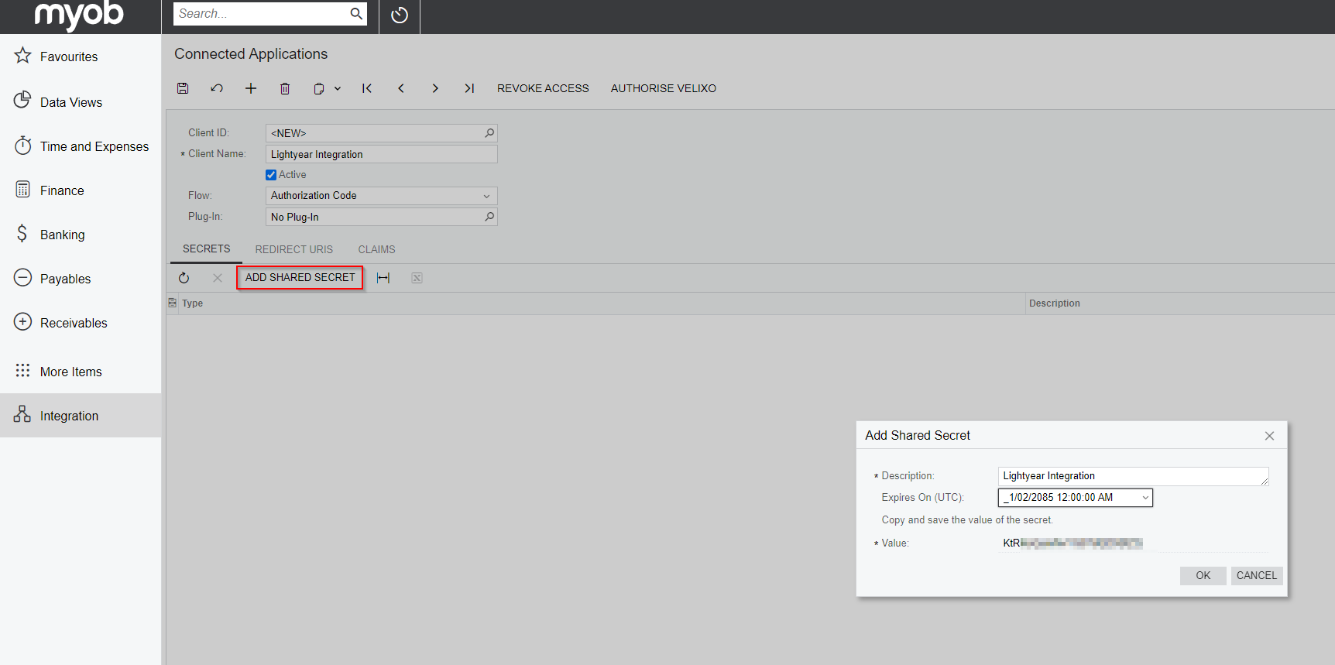Switch to CLAIMS tab
Image resolution: width=1335 pixels, height=665 pixels.
[x=376, y=249]
